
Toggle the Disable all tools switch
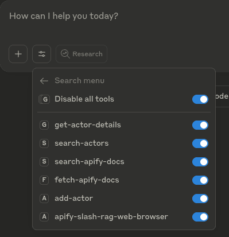pyautogui.click(x=200, y=99)
